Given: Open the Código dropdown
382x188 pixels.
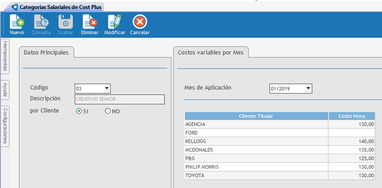Looking at the screenshot, I should pos(107,89).
